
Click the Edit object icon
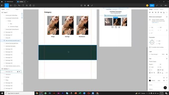[81, 5]
